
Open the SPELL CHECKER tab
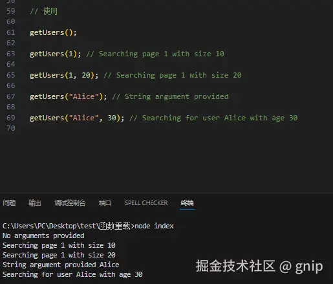pos(146,203)
